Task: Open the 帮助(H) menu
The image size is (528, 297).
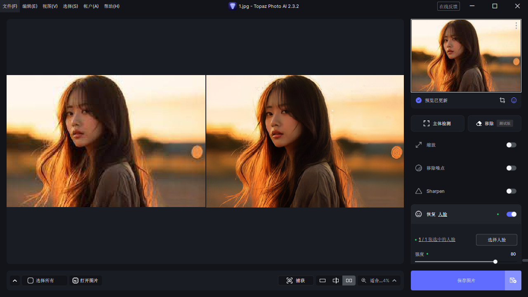Action: pyautogui.click(x=112, y=6)
